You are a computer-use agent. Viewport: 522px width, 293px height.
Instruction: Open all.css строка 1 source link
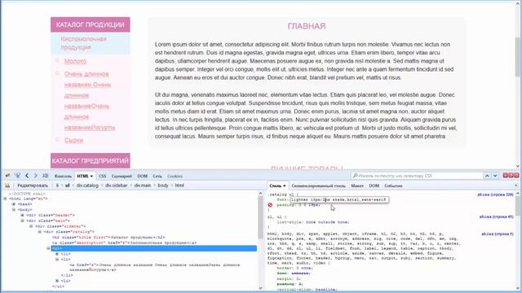(x=497, y=234)
